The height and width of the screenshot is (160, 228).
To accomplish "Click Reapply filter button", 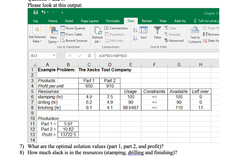I will click(x=173, y=34).
